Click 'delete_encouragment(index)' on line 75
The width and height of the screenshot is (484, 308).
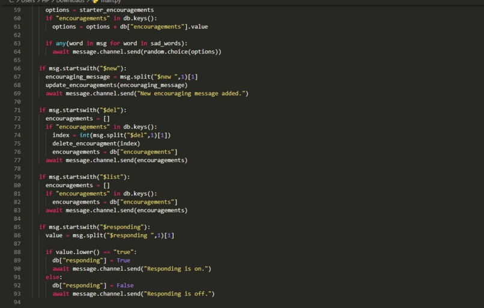(x=96, y=143)
